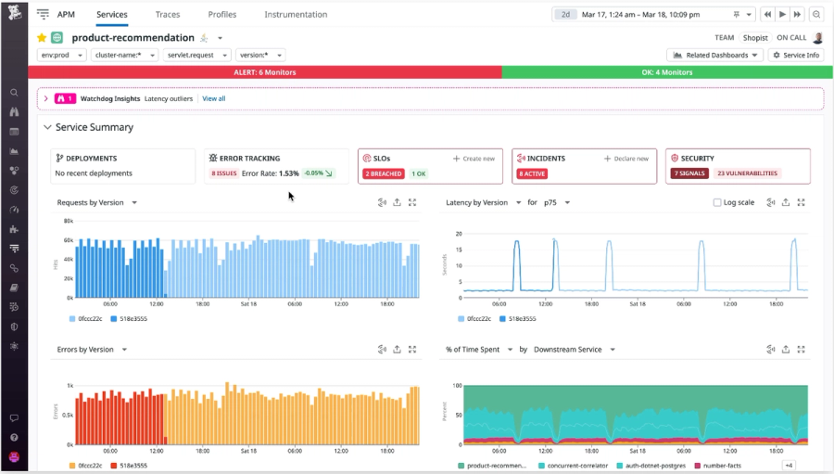Viewport: 834px width, 474px height.
Task: Click the View all link in Watchdog Insights
Action: pyautogui.click(x=214, y=98)
